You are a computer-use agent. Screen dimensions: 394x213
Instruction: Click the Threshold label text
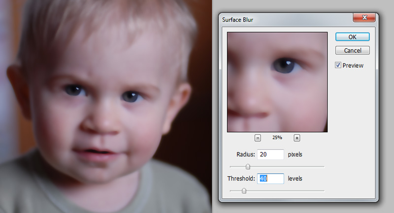(241, 179)
